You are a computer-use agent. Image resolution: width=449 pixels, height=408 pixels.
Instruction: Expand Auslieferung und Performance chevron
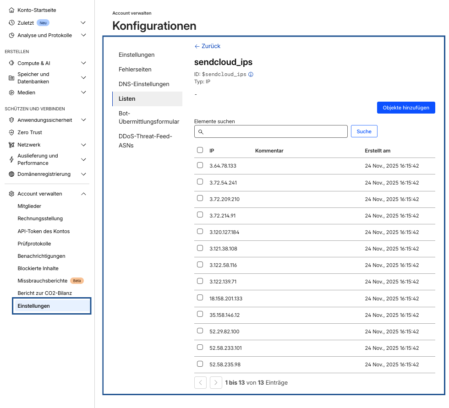pos(83,159)
